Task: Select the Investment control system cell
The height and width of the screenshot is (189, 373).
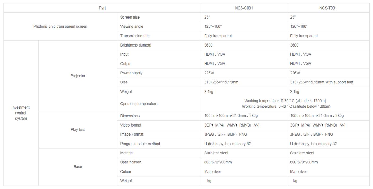Action: click(x=21, y=113)
